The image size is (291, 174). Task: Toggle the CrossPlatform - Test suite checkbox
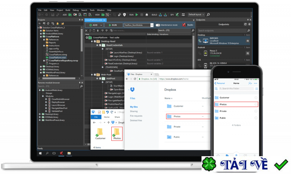tap(87, 38)
